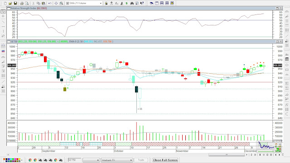Image resolution: width=290 pixels, height=163 pixels.
Task: Open a file with the folder icon
Action: point(10,3)
